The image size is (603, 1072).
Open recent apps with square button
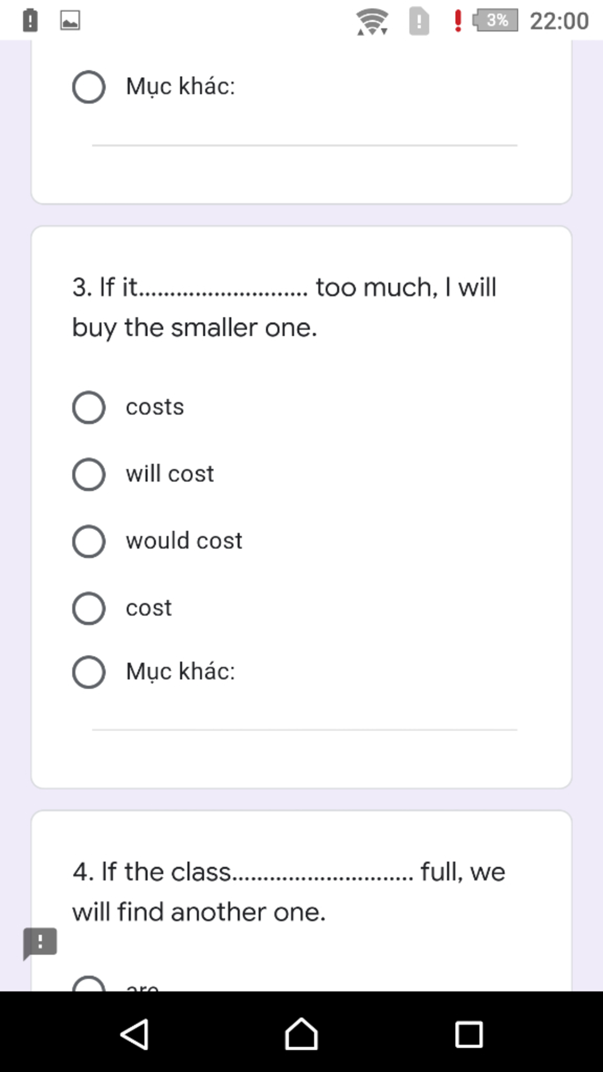pos(469,1034)
